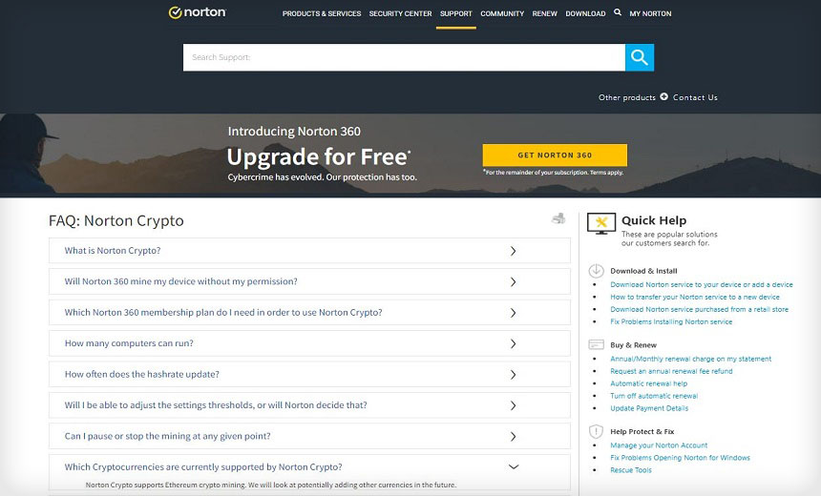Click the plus icon next to Other products

[x=663, y=96]
